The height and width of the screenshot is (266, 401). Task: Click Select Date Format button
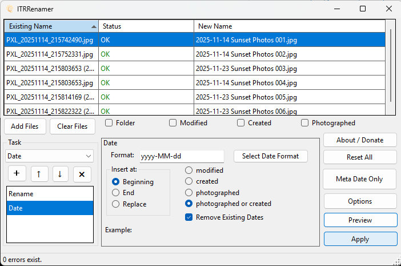pyautogui.click(x=271, y=156)
